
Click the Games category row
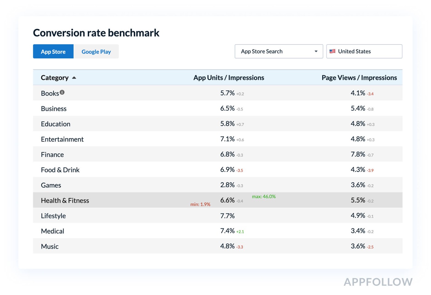pyautogui.click(x=51, y=185)
